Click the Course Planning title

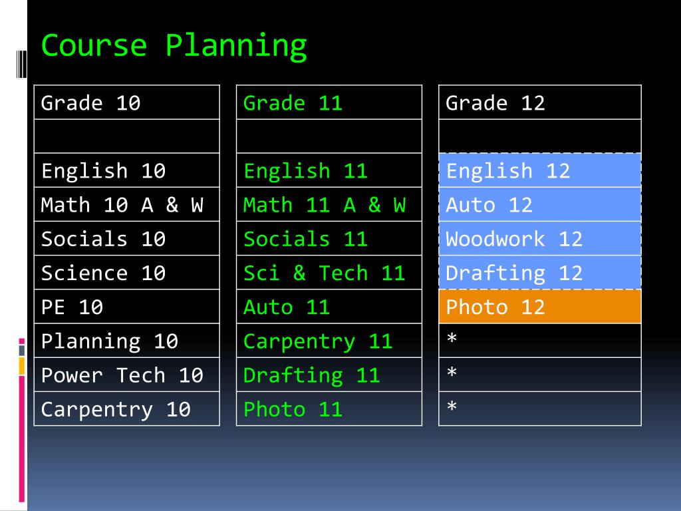(x=174, y=46)
